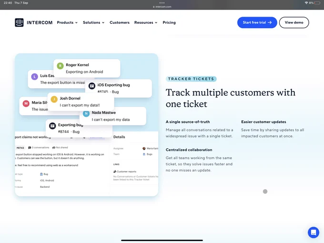This screenshot has width=324, height=243.
Task: Click the 'Backend' root cause value
Action: 45,187
